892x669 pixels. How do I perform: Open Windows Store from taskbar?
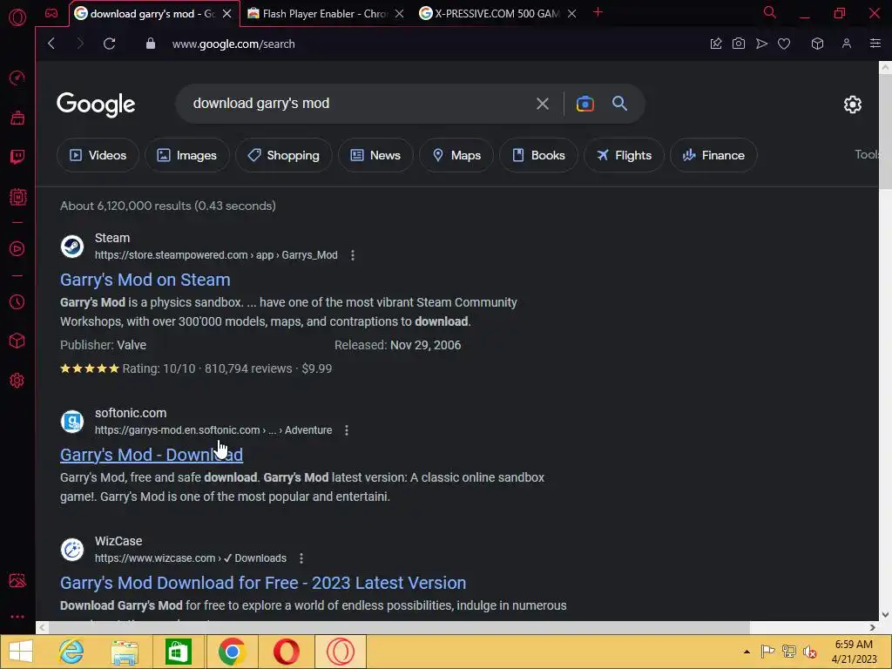coord(178,652)
